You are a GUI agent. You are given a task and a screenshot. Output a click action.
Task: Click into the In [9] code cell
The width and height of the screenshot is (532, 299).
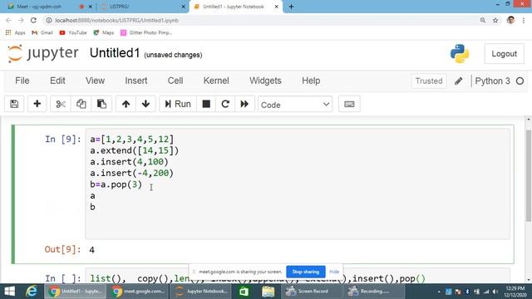point(298,184)
